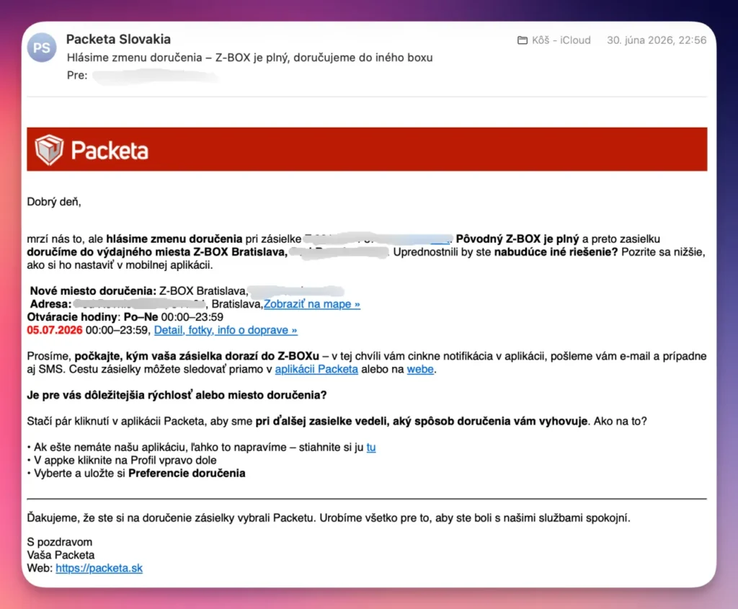
Task: Open 'Detail, fotky, info o doprave »' link
Action: point(226,330)
